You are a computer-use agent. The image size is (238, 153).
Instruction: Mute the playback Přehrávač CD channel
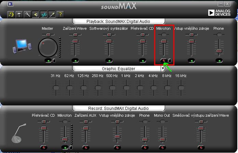point(143,61)
